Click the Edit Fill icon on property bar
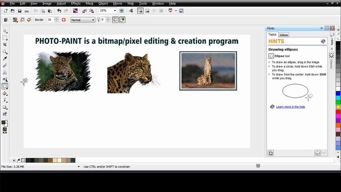Viewport: 341px width, 192px height. click(29, 20)
